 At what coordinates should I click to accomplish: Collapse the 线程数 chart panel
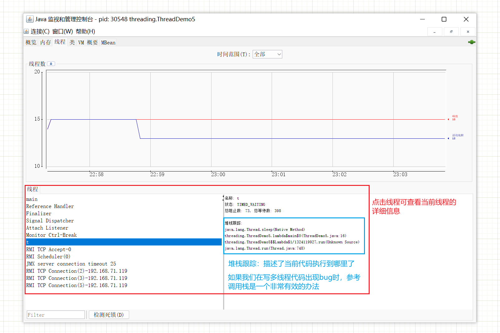(51, 64)
